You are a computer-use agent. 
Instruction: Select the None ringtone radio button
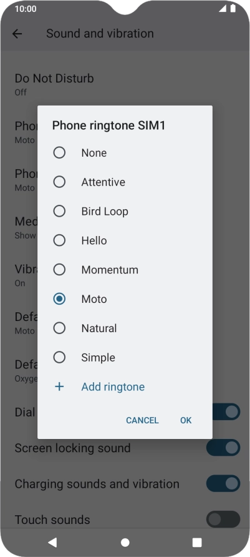pyautogui.click(x=59, y=153)
